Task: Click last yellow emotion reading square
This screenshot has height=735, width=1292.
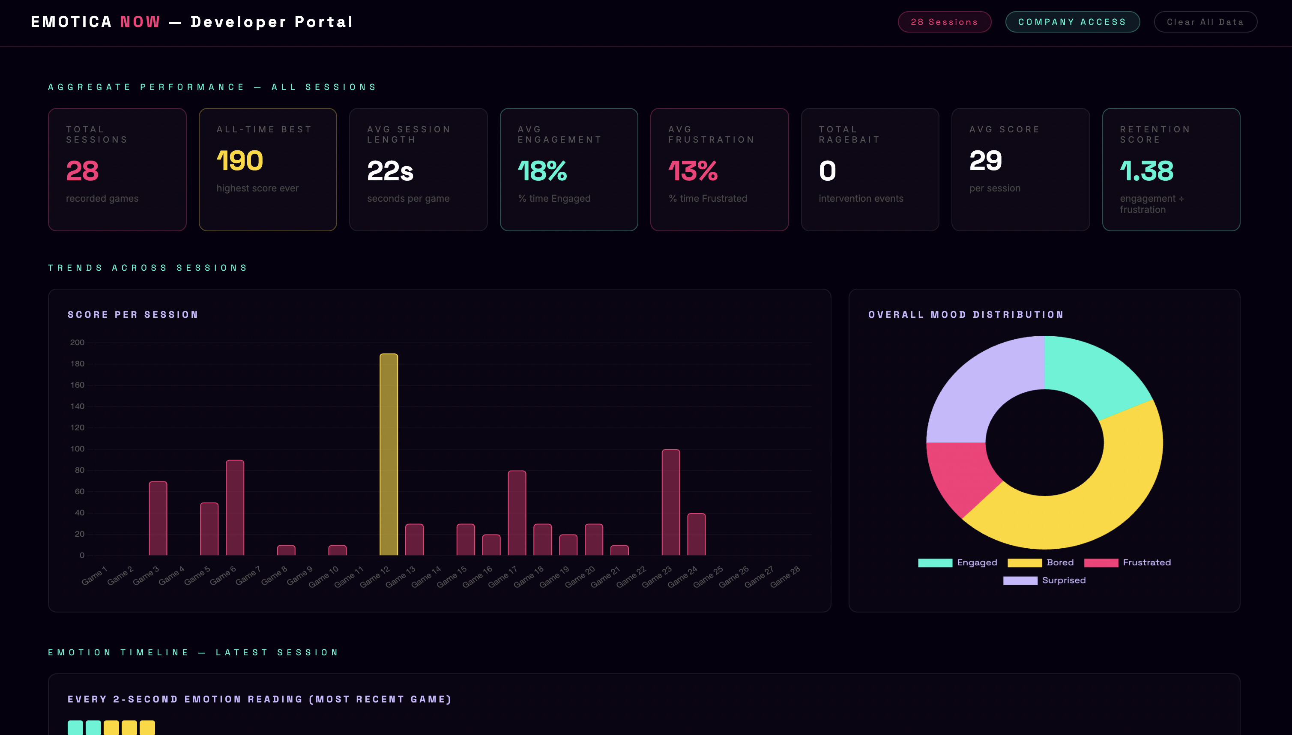Action: tap(147, 727)
